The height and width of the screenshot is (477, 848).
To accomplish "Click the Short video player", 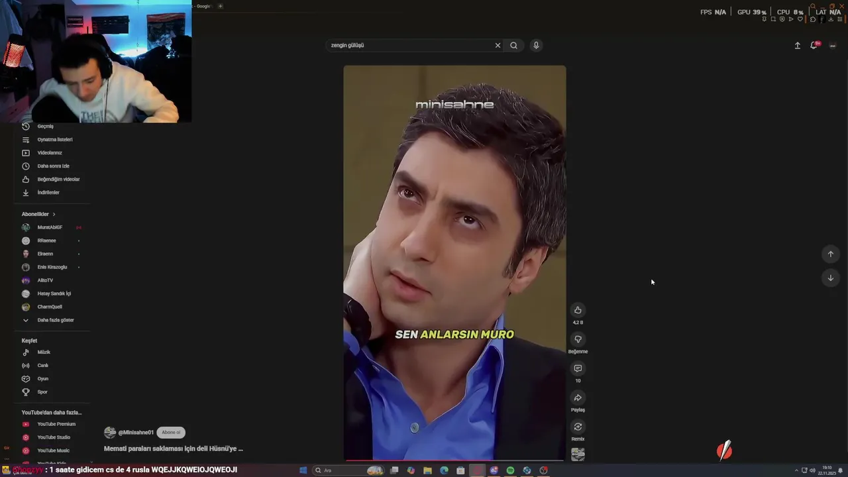I will pyautogui.click(x=454, y=262).
